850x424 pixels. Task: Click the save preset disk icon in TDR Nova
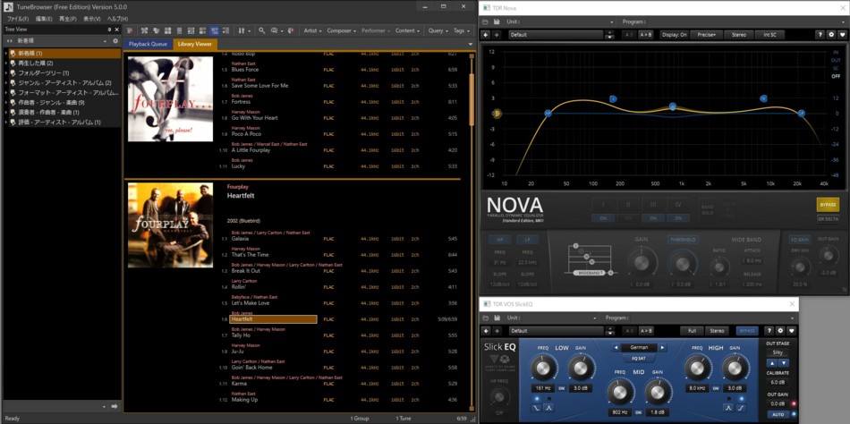coord(496,21)
